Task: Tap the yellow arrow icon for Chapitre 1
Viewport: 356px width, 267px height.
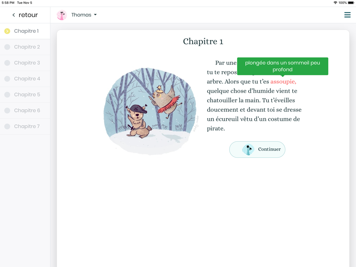Action: tap(7, 31)
